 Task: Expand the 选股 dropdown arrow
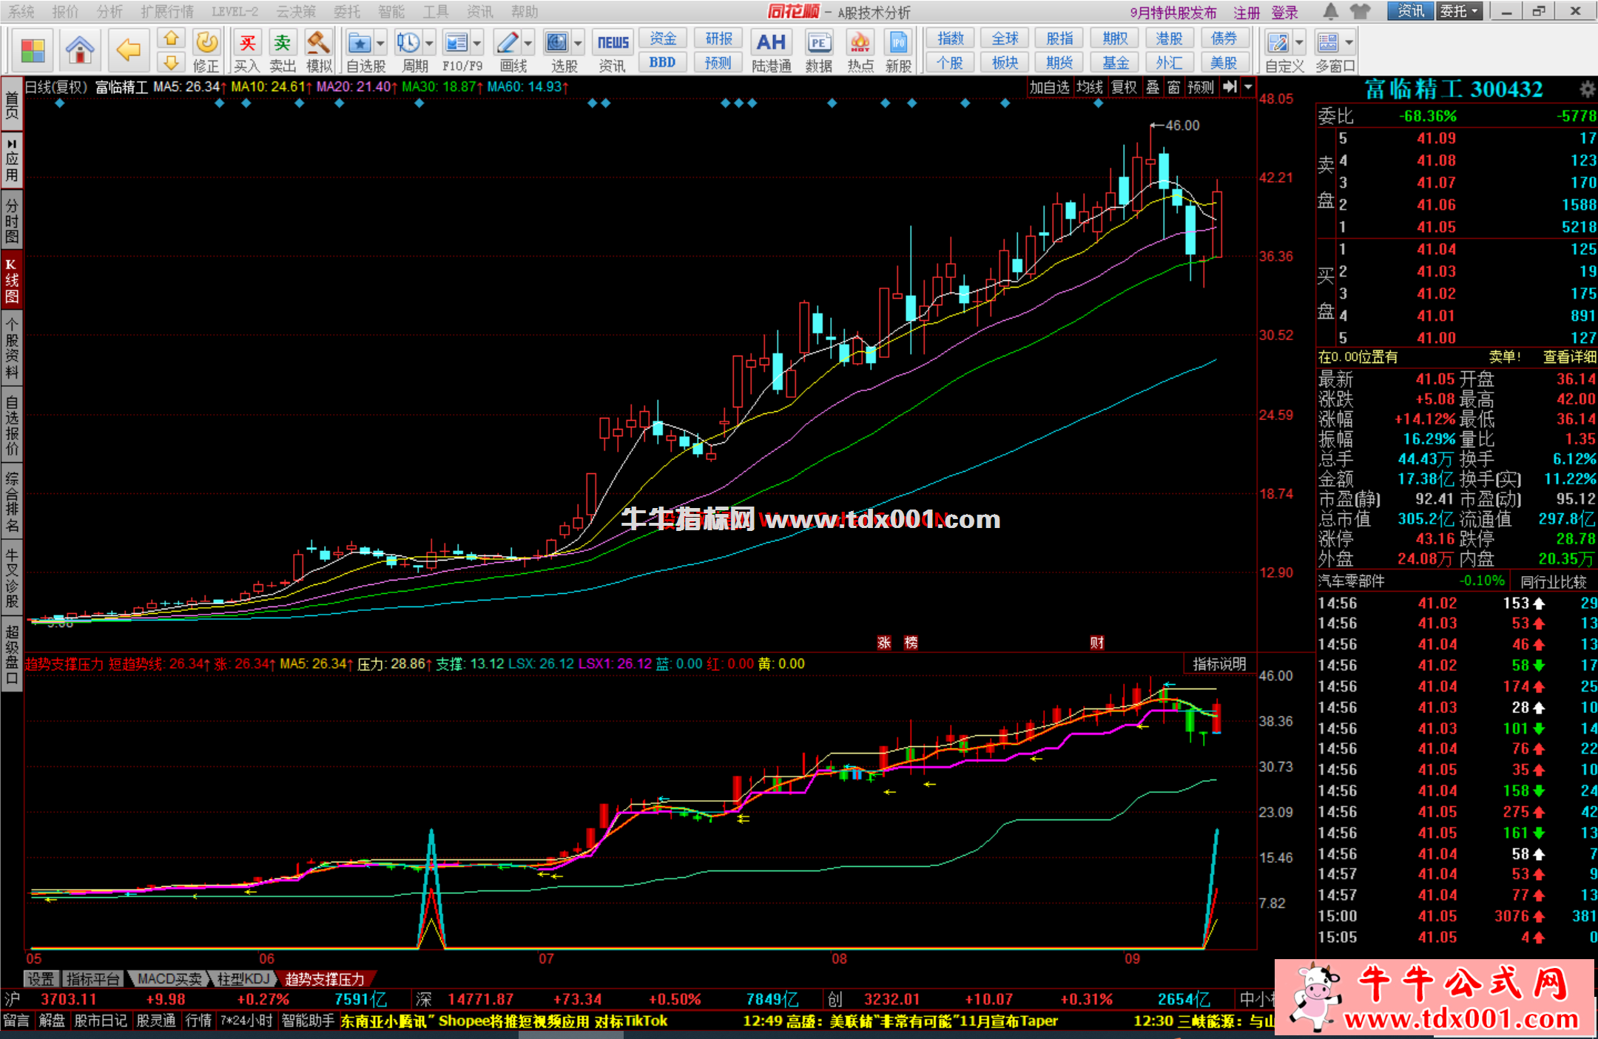pos(578,43)
